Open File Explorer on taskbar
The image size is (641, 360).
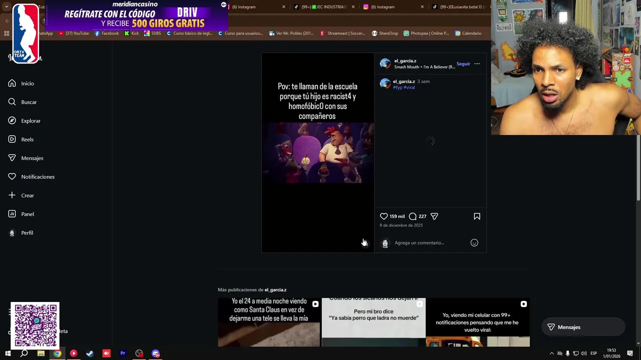[x=41, y=353]
